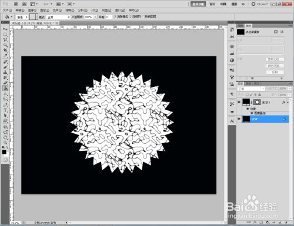This screenshot has width=294, height=226.
Task: Hide the 形状 1 layer
Action: tap(239, 102)
